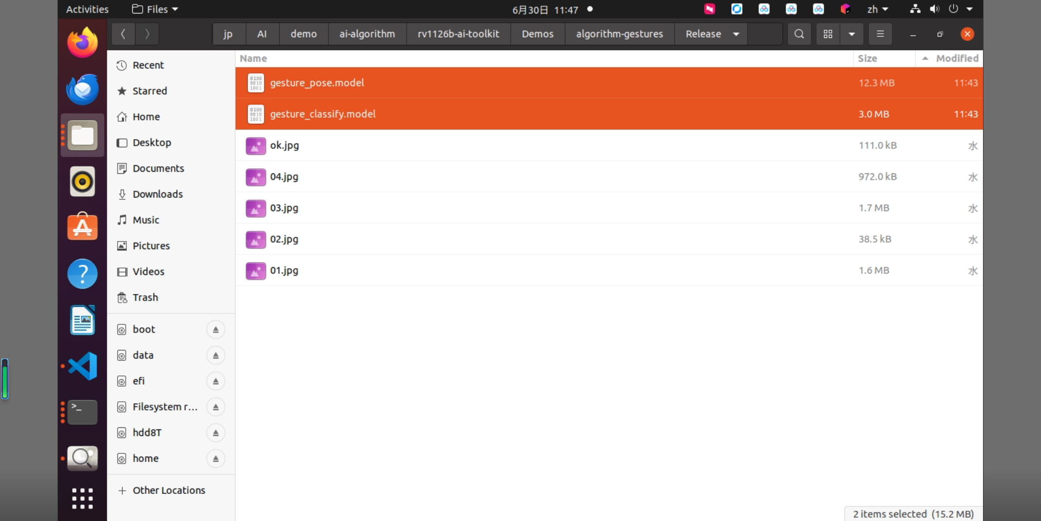The image size is (1041, 521).
Task: Open Firefox from the dock
Action: [x=82, y=42]
